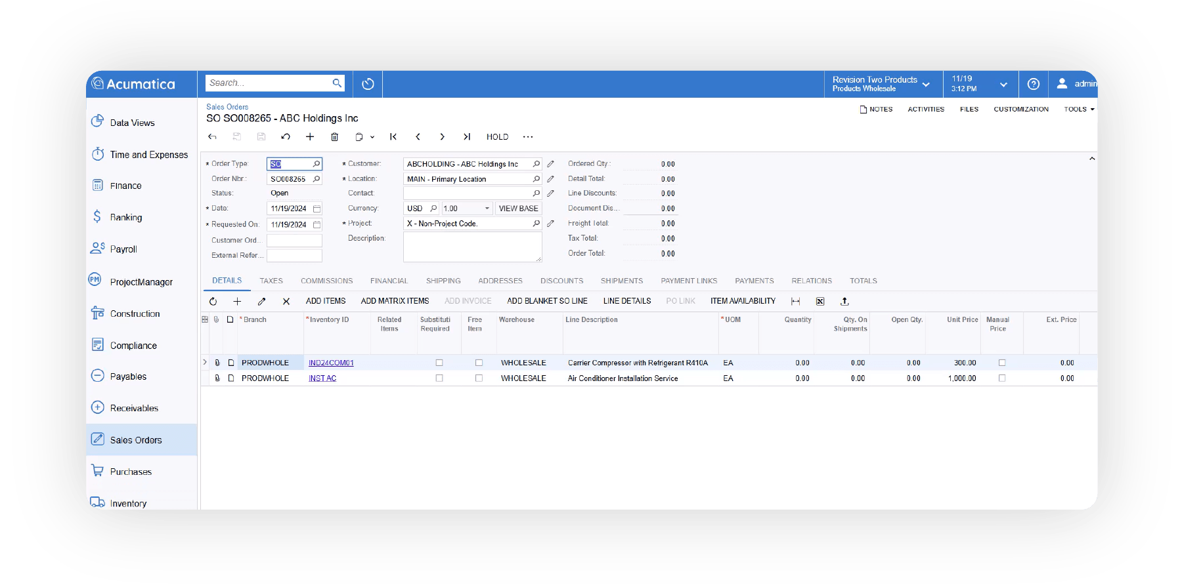Viewport: 1182px width, 587px height.
Task: Toggle Substitution Required for IND24COM01
Action: coord(439,363)
